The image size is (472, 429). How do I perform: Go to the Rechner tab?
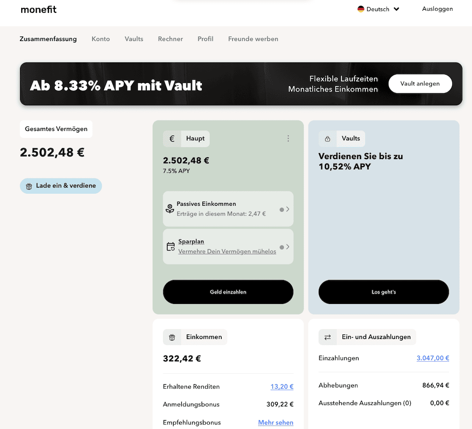171,39
